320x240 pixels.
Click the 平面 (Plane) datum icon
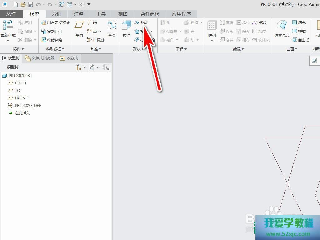[79, 26]
